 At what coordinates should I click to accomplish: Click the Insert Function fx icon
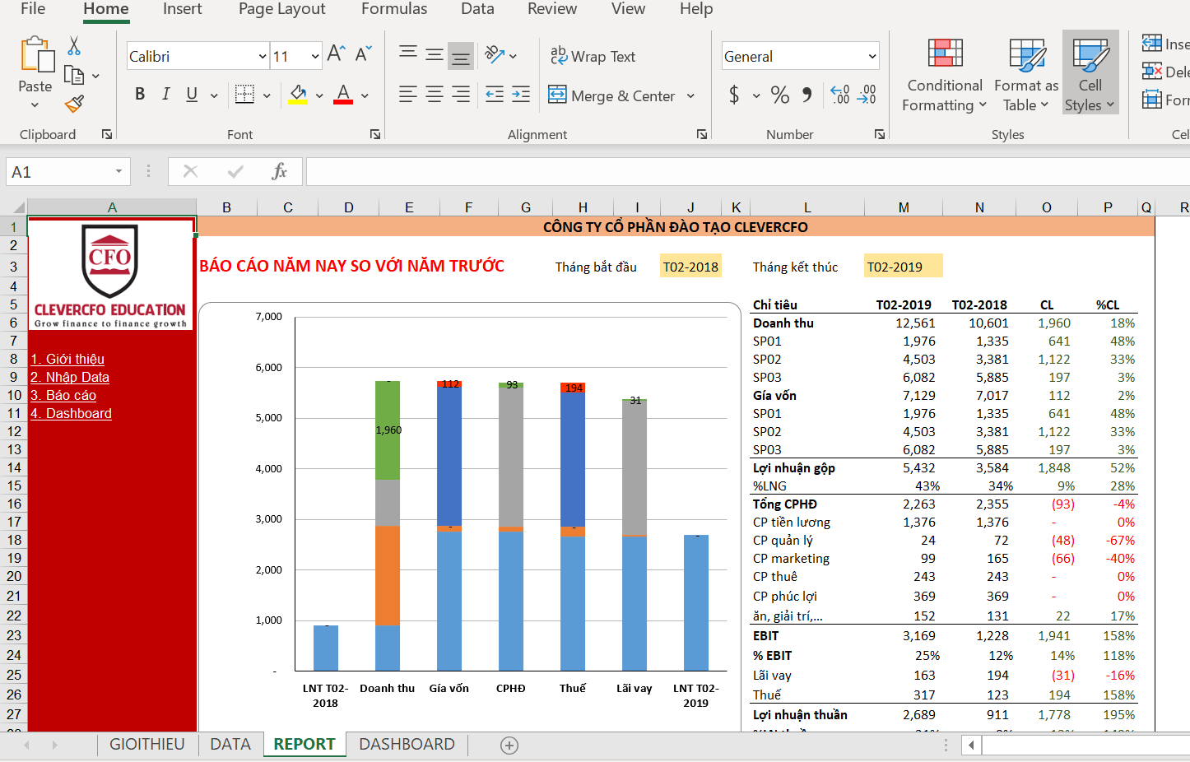279,171
